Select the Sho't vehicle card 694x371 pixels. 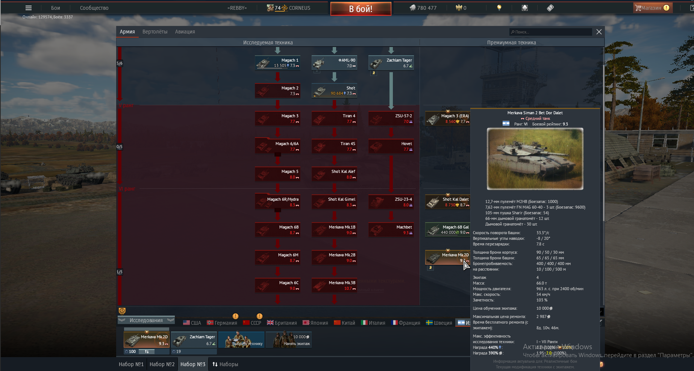pyautogui.click(x=334, y=91)
